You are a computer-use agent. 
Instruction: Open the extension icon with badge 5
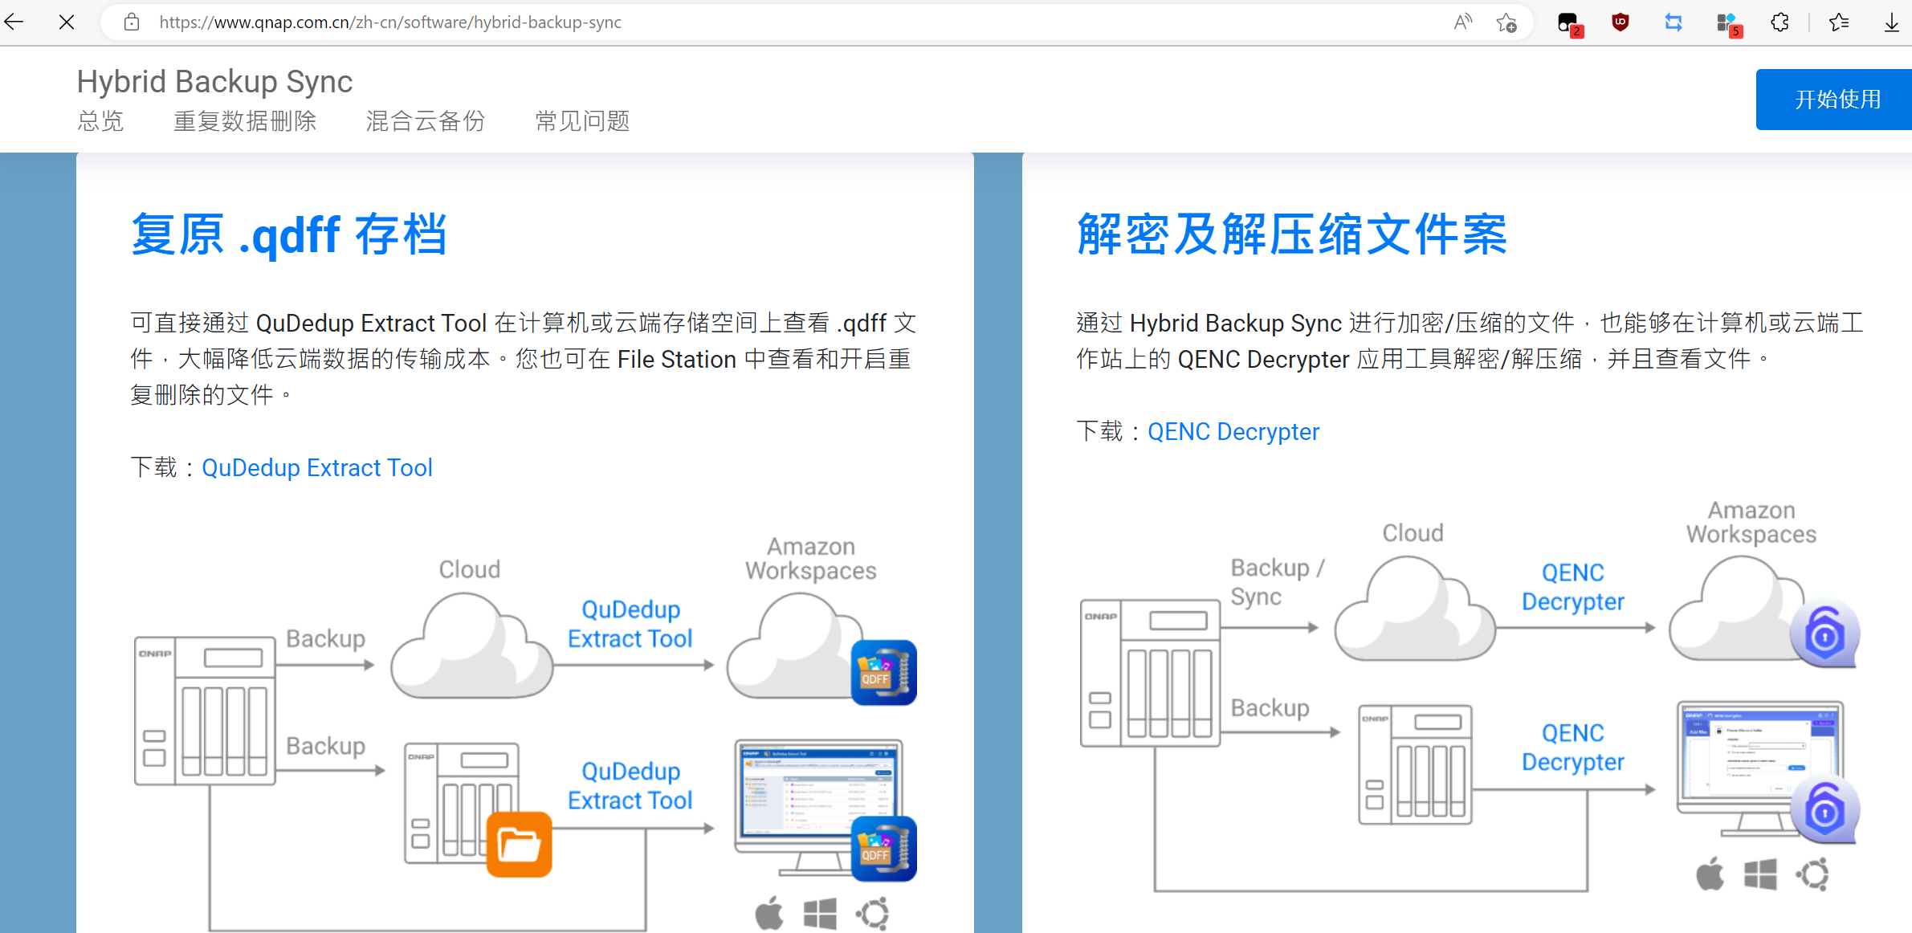click(x=1728, y=24)
